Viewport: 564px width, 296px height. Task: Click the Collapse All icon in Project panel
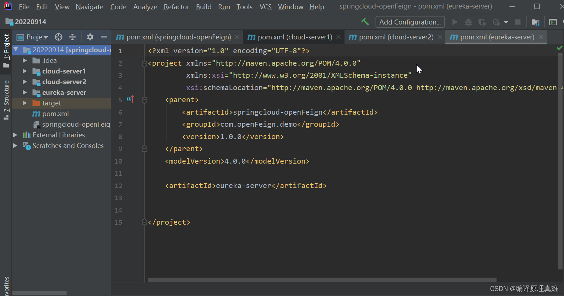(x=72, y=37)
